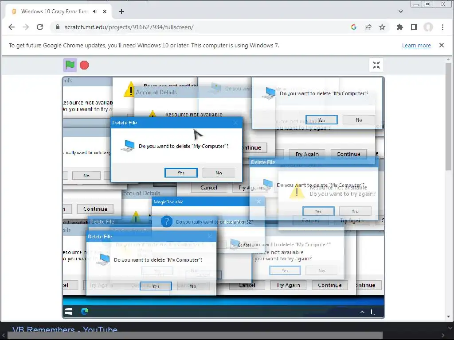
Task: Open the Chrome three-dot menu
Action: (443, 27)
